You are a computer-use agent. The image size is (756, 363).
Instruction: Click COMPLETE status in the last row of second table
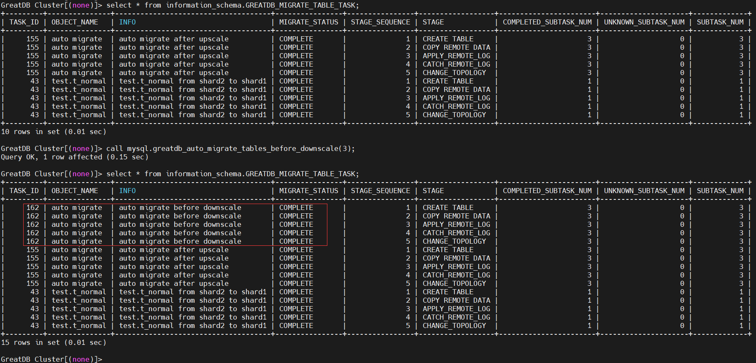[296, 325]
